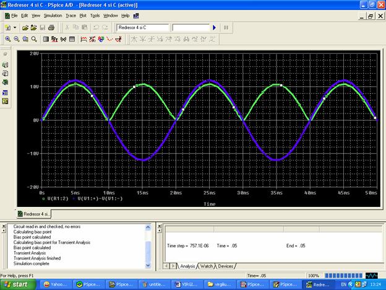Click the Open file folder icon
386x290 pixels.
(25, 28)
